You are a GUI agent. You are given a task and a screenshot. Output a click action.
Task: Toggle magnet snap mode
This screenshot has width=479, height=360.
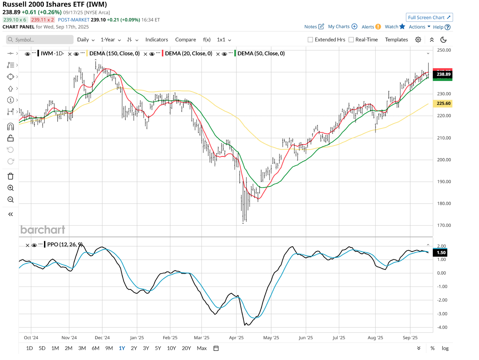[x=10, y=126]
